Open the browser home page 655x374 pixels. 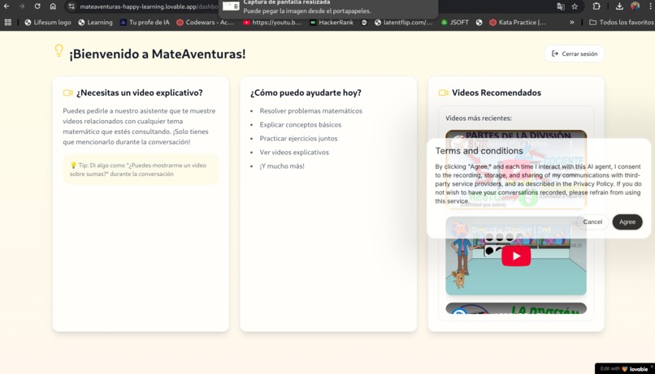tap(53, 6)
